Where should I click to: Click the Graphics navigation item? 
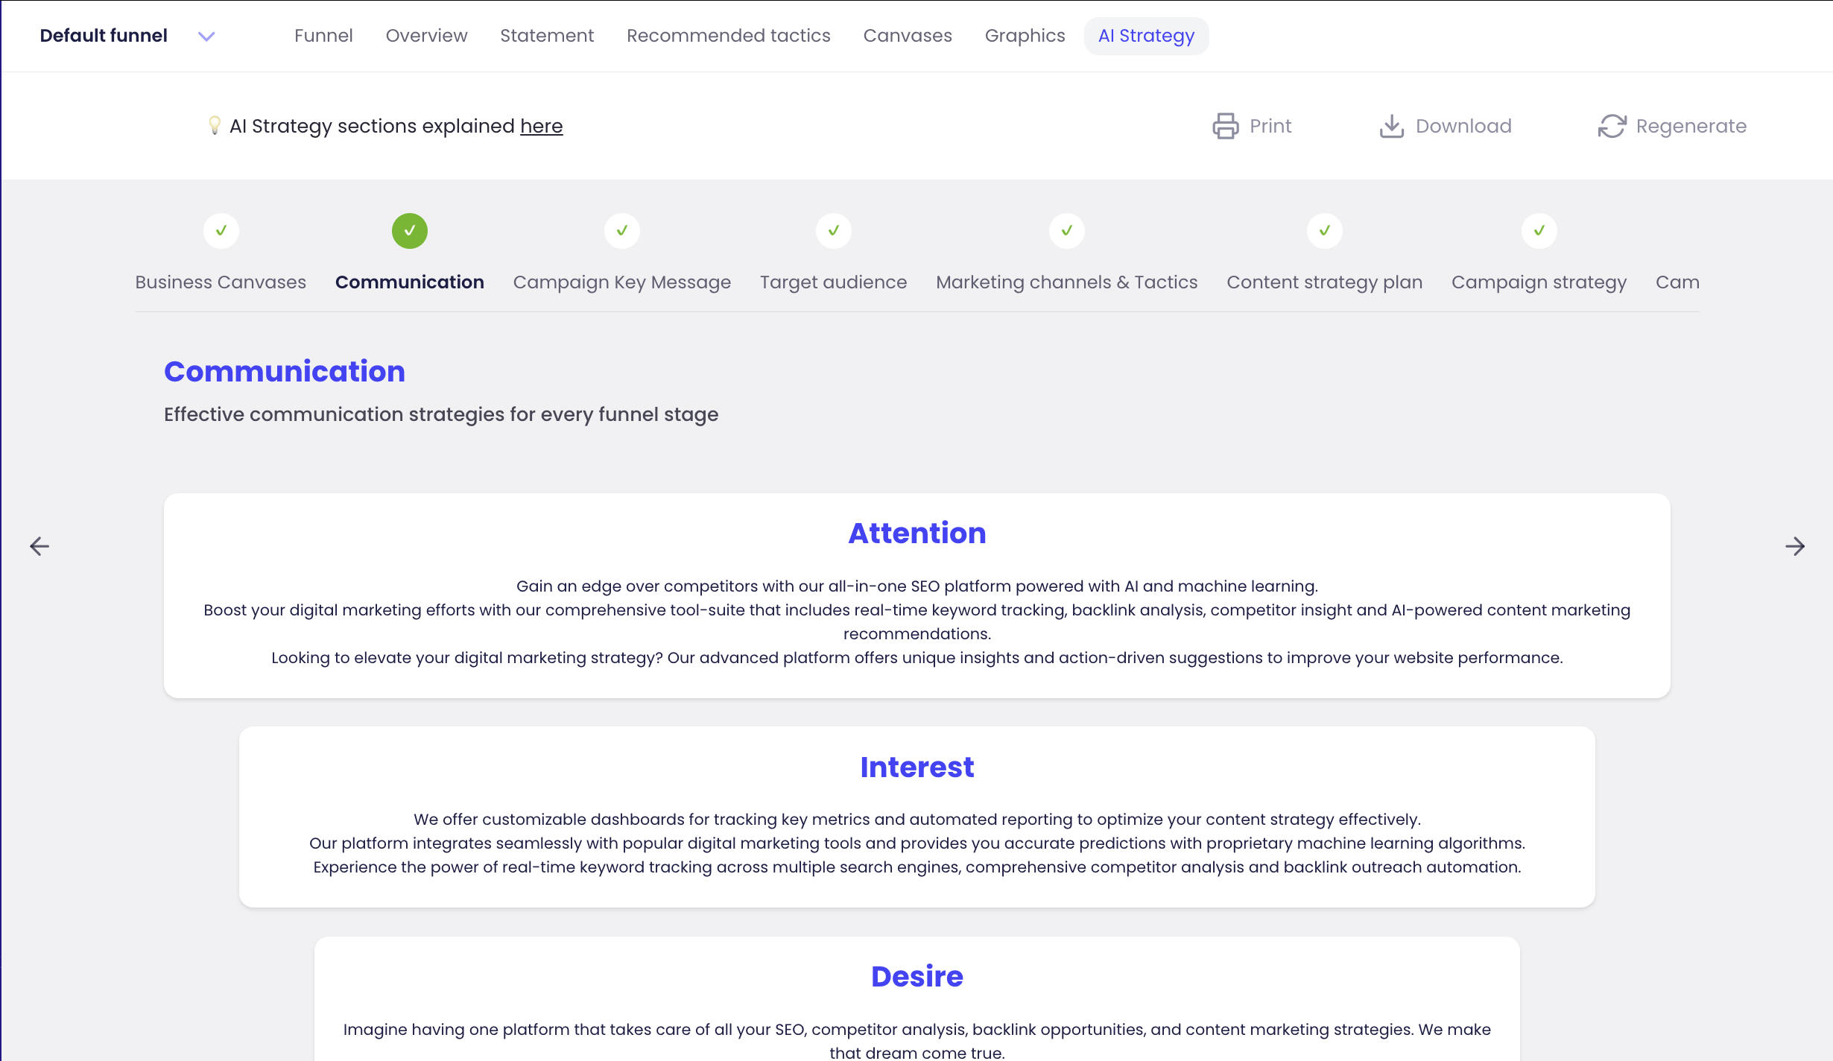1025,35
